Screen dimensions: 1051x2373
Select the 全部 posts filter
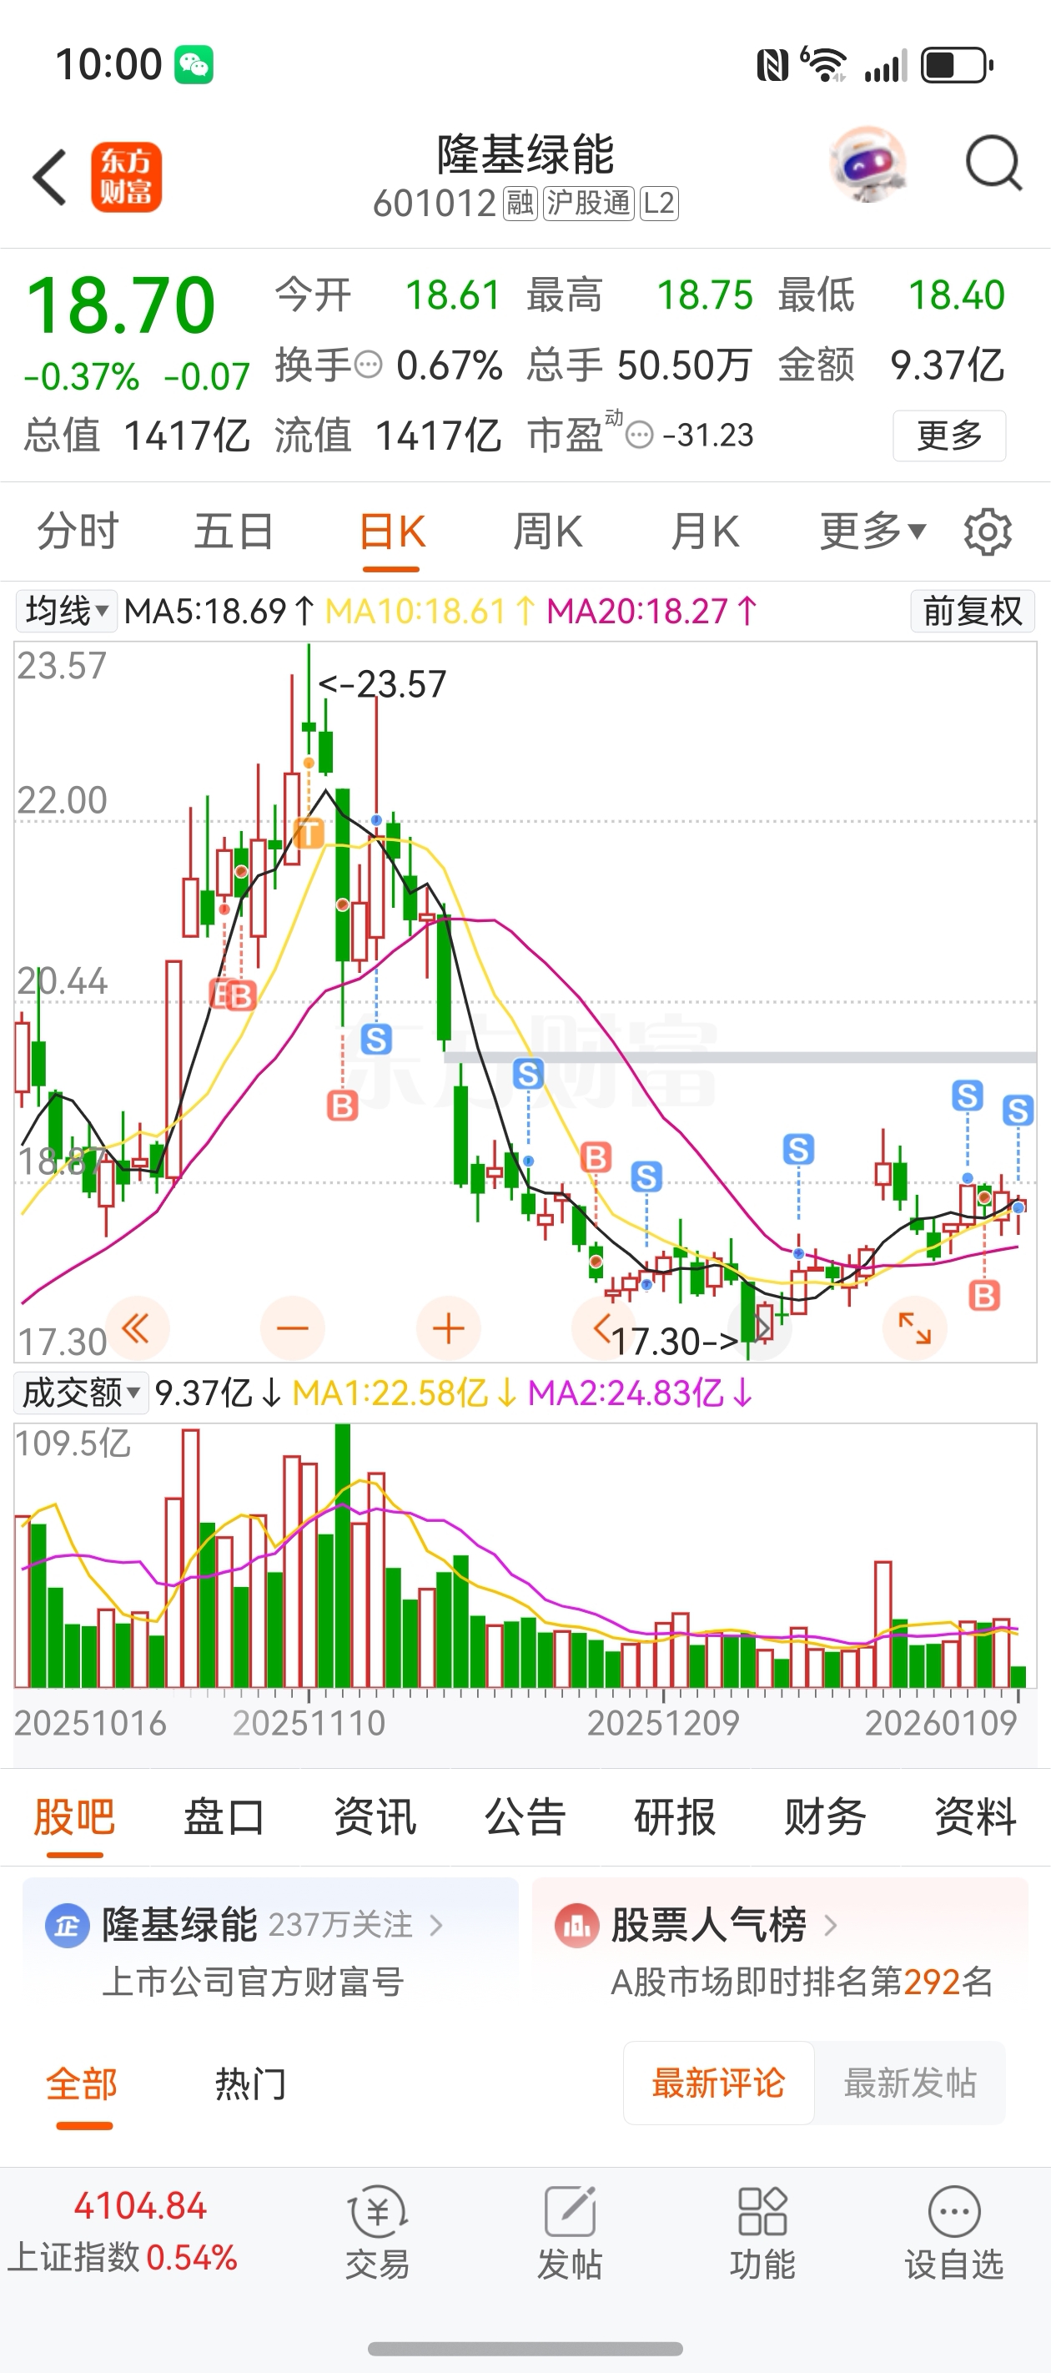tap(82, 2083)
